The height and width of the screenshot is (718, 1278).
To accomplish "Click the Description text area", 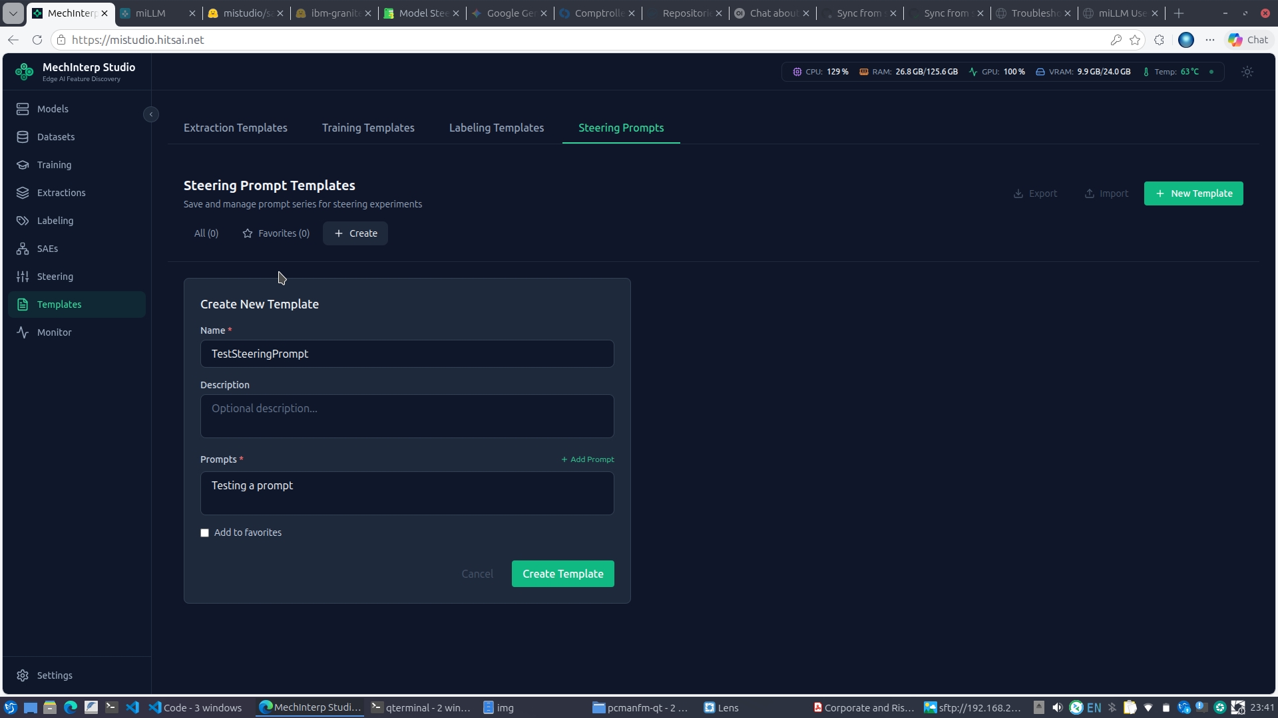I will click(x=407, y=416).
